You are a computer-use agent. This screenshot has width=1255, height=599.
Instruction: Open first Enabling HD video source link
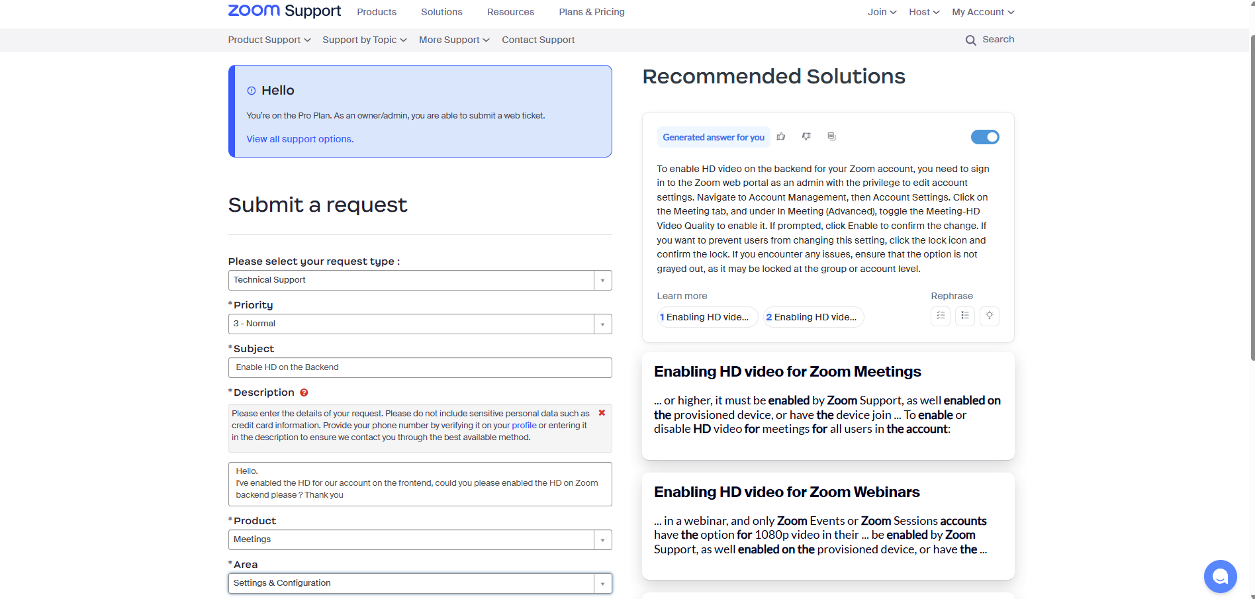click(707, 317)
